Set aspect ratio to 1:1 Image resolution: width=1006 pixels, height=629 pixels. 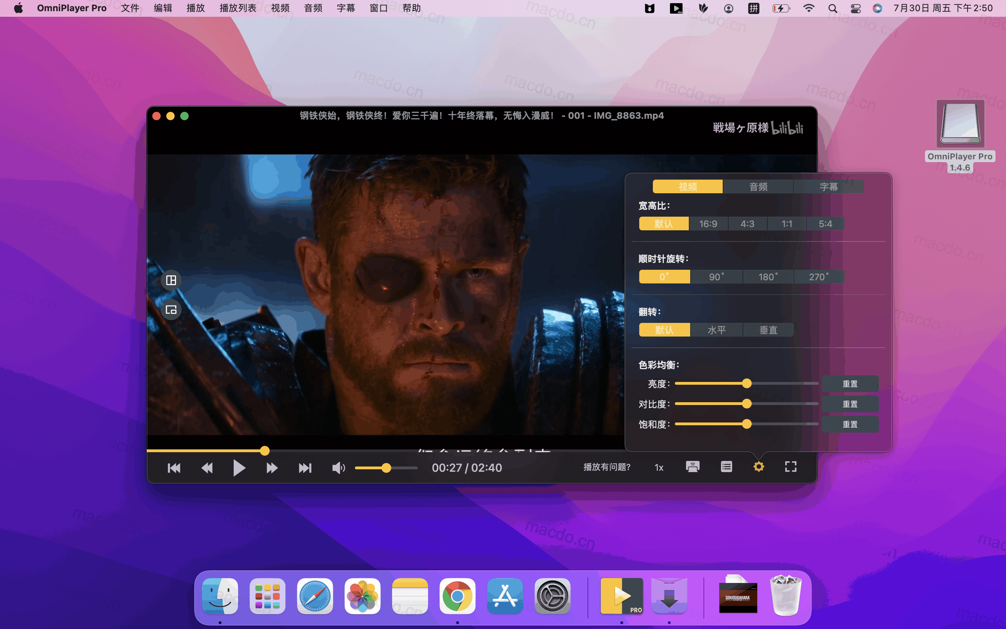point(787,224)
